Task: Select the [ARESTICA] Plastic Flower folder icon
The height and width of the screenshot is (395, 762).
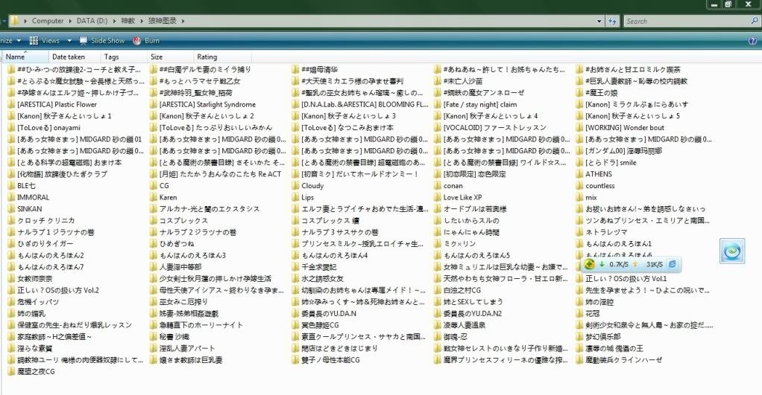Action: (11, 104)
